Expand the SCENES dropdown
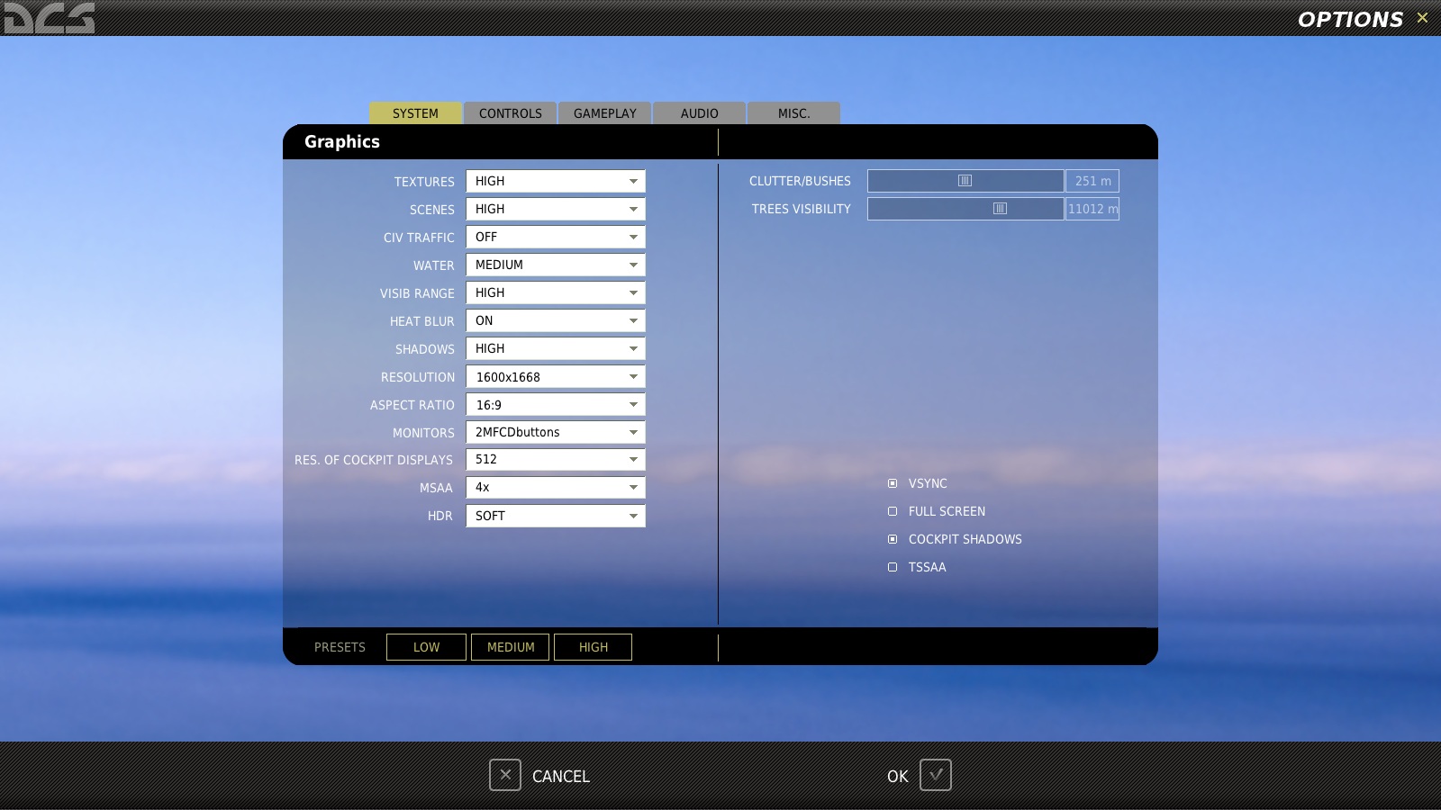Viewport: 1441px width, 810px height. click(556, 209)
